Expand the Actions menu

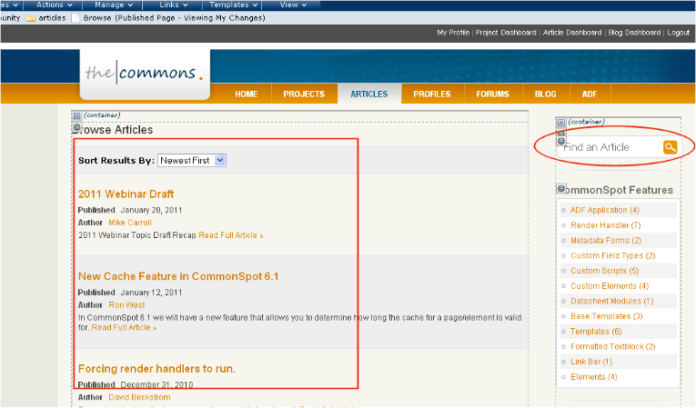(55, 5)
